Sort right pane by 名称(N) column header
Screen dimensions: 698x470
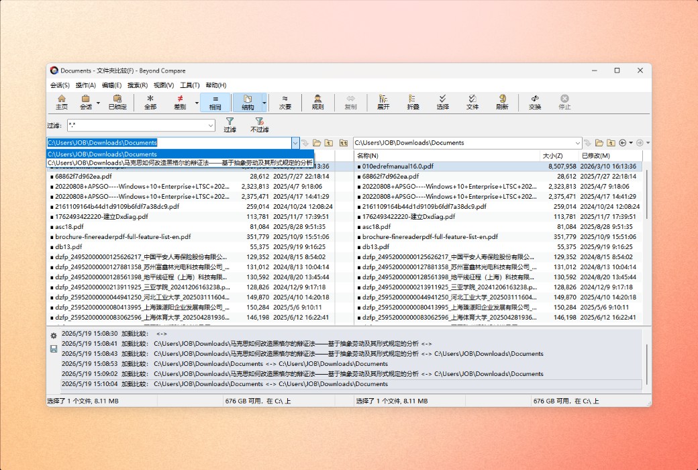pyautogui.click(x=447, y=156)
